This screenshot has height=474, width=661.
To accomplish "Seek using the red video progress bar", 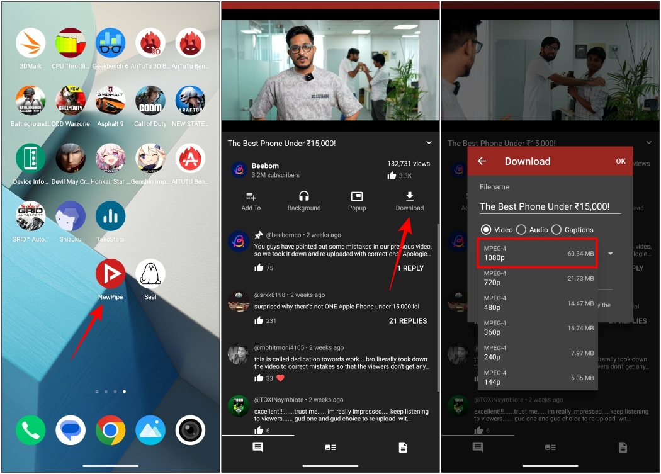I will tap(330, 4).
